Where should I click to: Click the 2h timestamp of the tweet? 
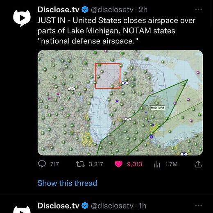143,10
